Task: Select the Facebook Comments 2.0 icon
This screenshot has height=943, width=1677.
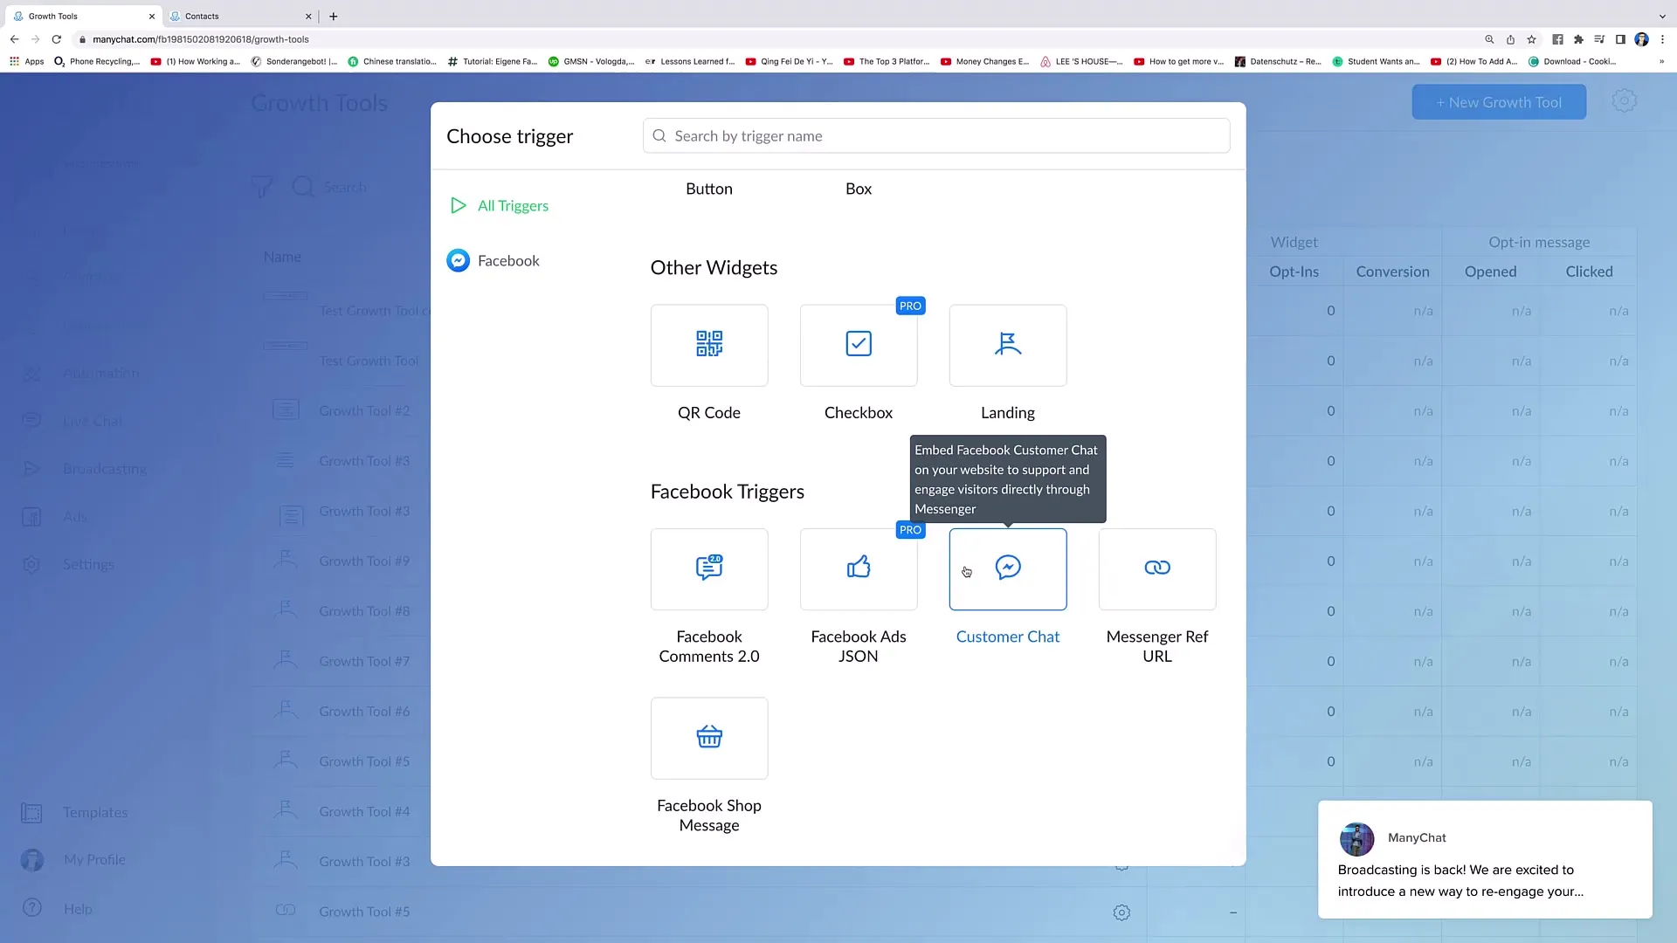Action: tap(709, 567)
